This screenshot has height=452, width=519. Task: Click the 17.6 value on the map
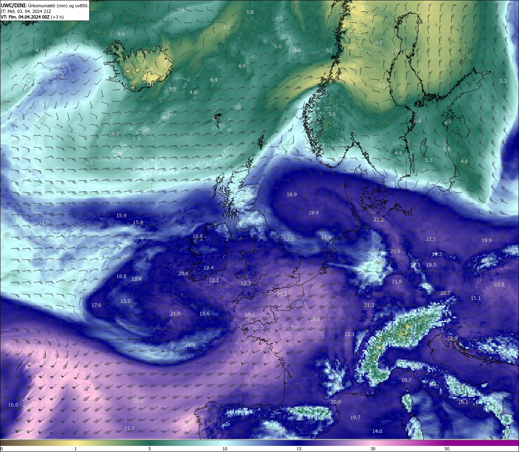pyautogui.click(x=96, y=305)
